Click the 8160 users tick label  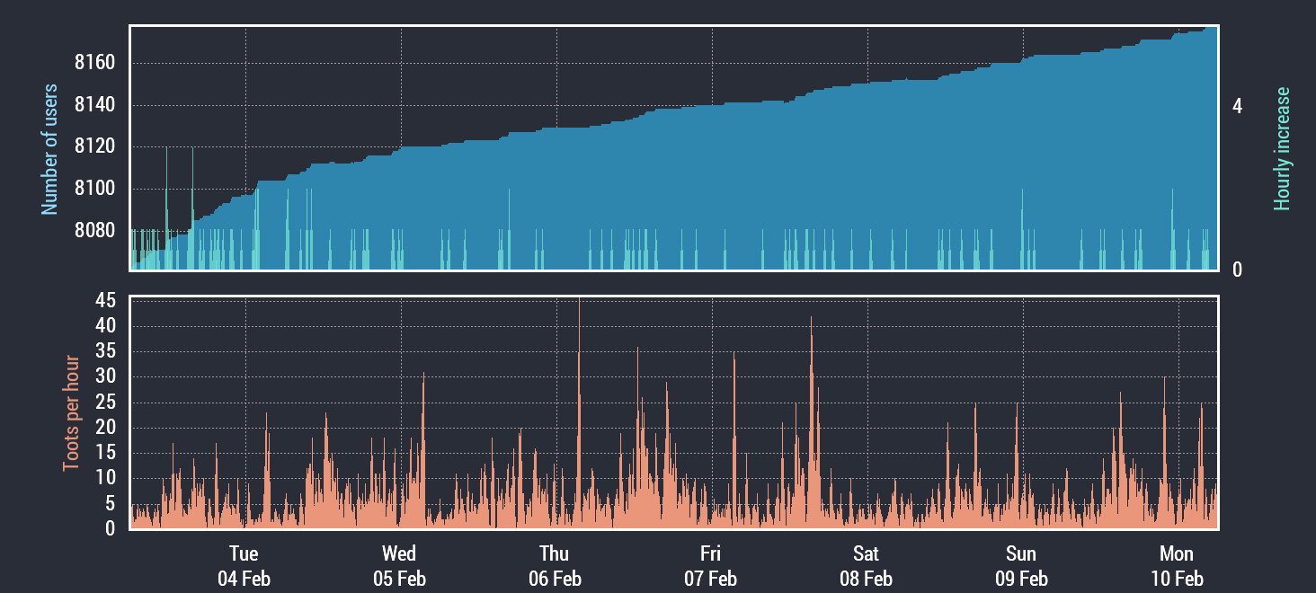coord(94,63)
